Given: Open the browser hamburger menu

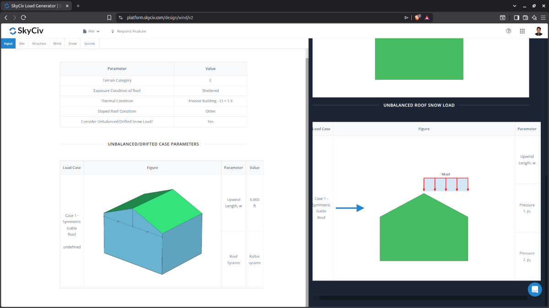Looking at the screenshot, I should click(543, 17).
